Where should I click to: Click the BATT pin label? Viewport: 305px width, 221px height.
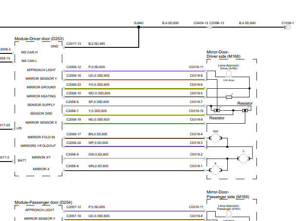coord(22,160)
